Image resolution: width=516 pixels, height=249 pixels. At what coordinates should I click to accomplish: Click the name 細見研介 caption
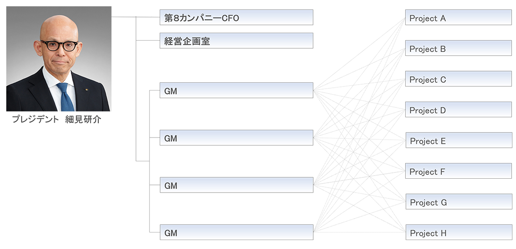click(x=83, y=120)
